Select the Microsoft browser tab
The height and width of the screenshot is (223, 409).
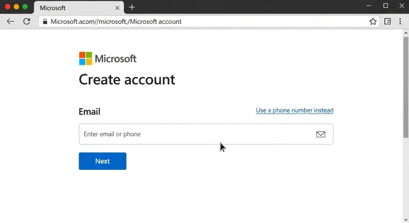pyautogui.click(x=79, y=8)
